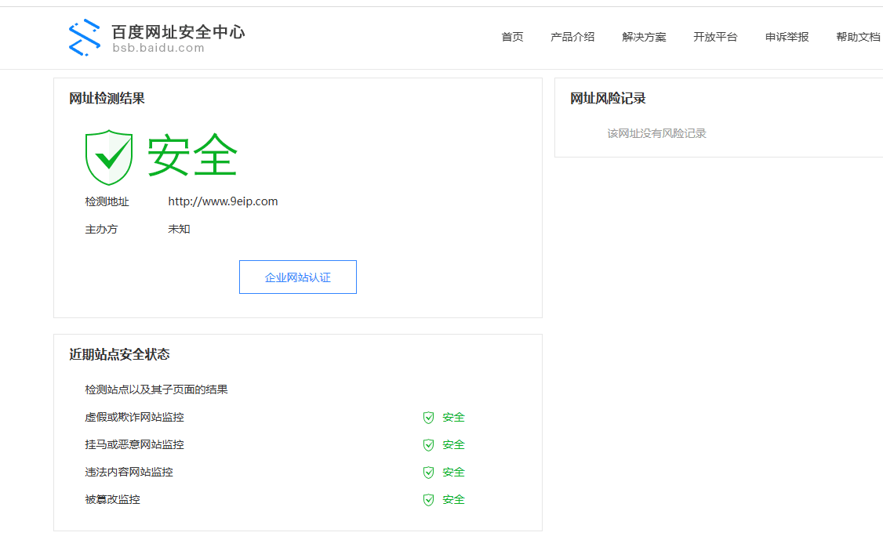Click the Baidu security center logo icon
This screenshot has width=883, height=547.
pyautogui.click(x=85, y=38)
